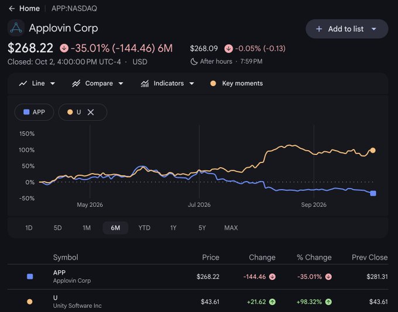Select the 5D time range tab
398x312 pixels.
(x=57, y=228)
